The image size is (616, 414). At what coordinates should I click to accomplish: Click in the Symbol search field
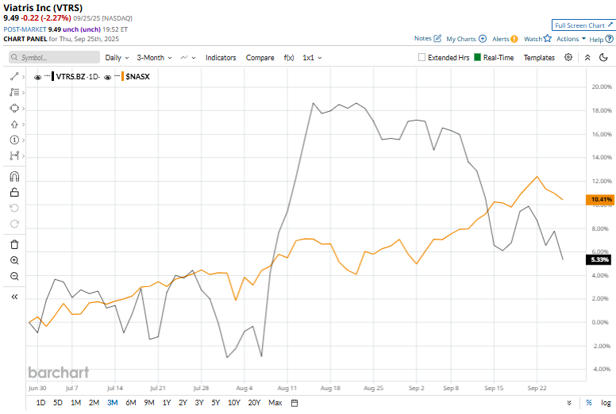(x=54, y=57)
